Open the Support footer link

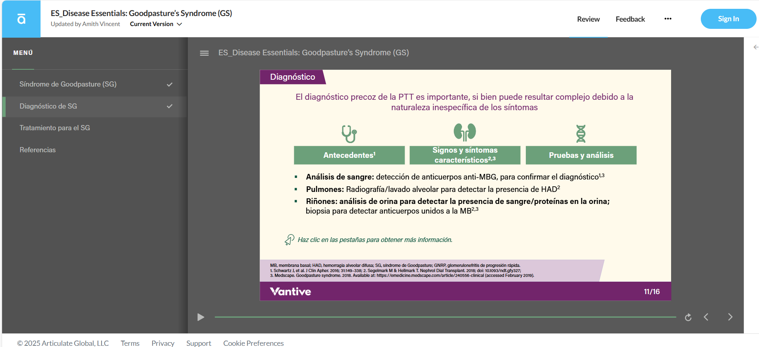(x=199, y=343)
